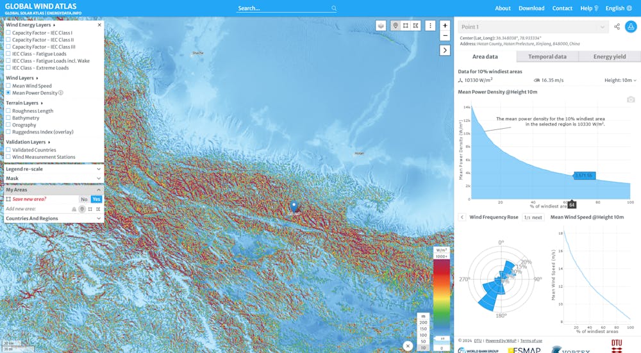Collapse side panel with right arrow button

click(x=445, y=50)
